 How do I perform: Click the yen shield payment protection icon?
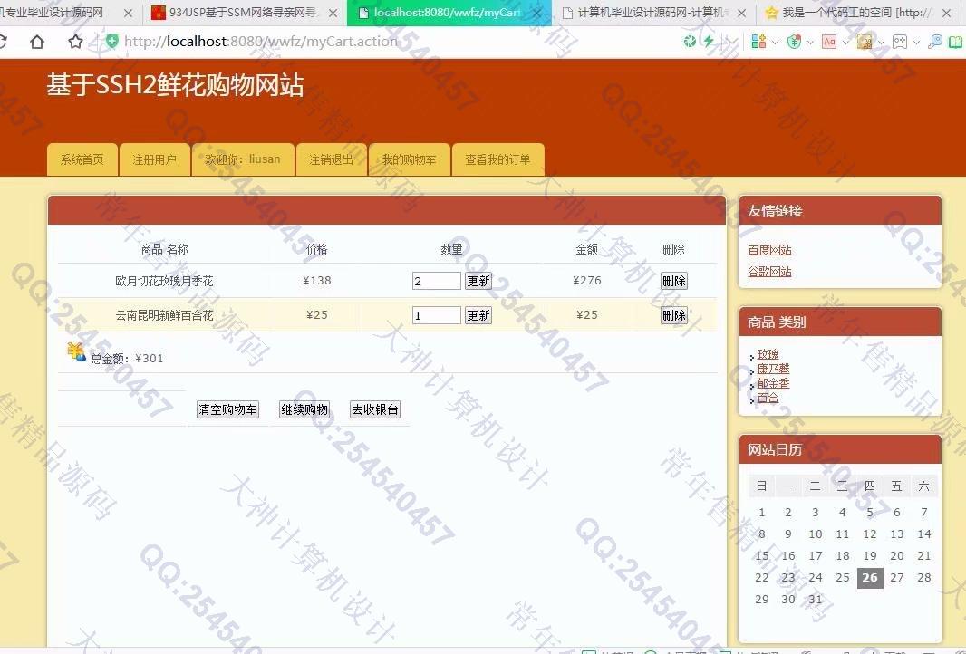click(x=794, y=42)
